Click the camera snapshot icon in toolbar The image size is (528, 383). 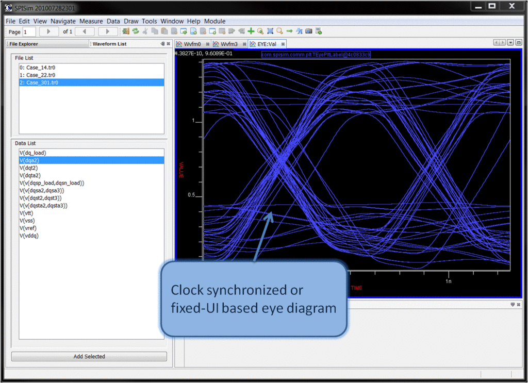pyautogui.click(x=309, y=31)
